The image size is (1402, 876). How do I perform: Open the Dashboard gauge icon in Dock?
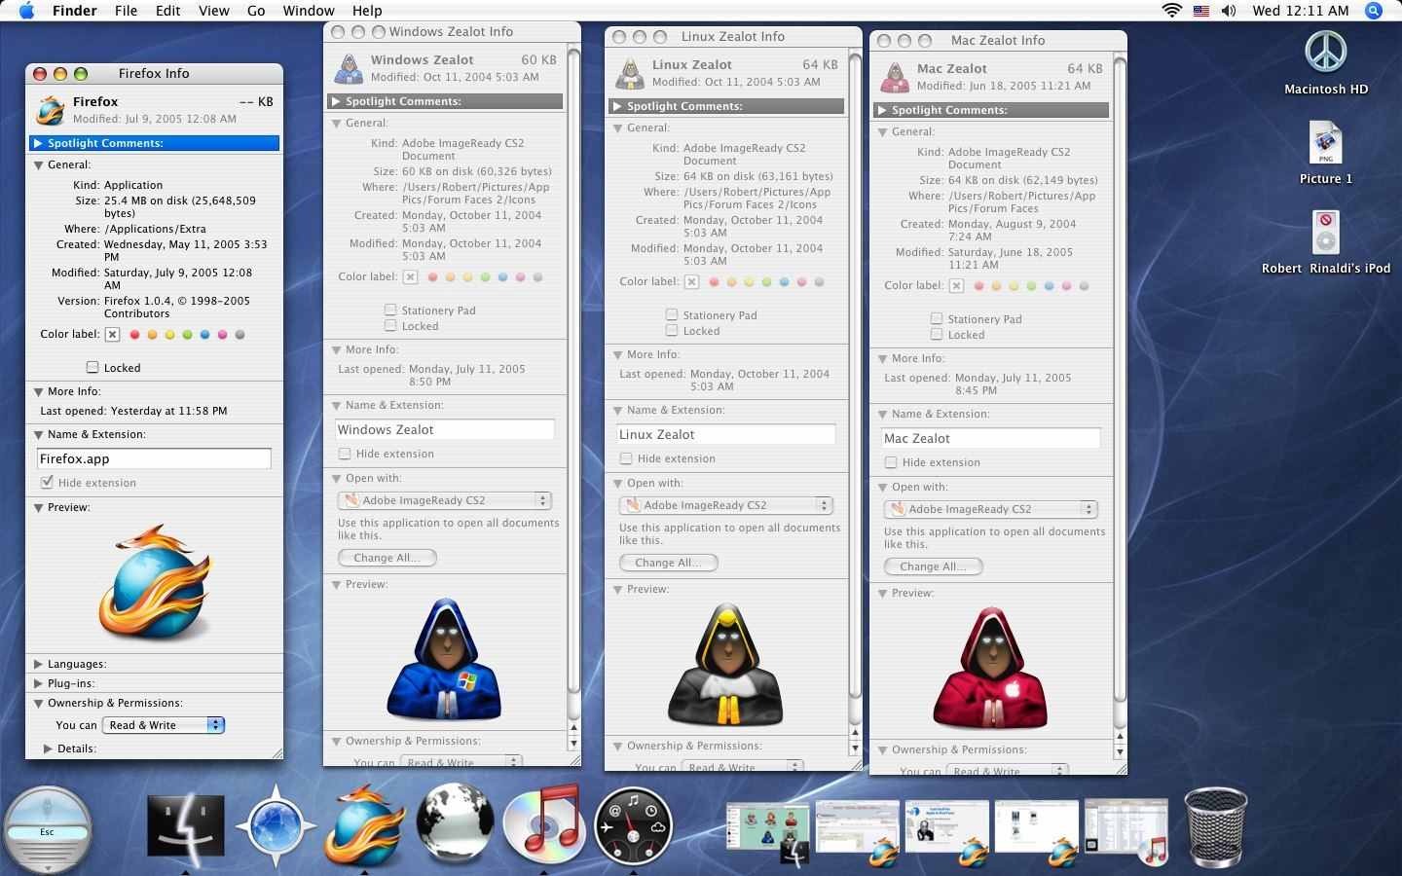633,827
